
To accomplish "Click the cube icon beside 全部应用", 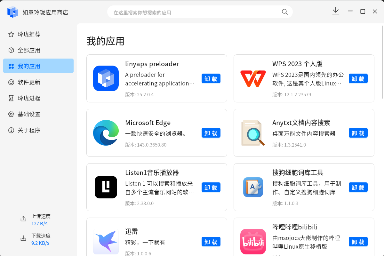I will pos(11,50).
